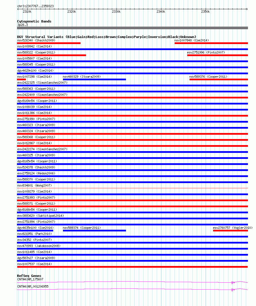Click the esv2760757 (Vogler2010) label
The width and height of the screenshot is (256, 306).
coord(233,228)
